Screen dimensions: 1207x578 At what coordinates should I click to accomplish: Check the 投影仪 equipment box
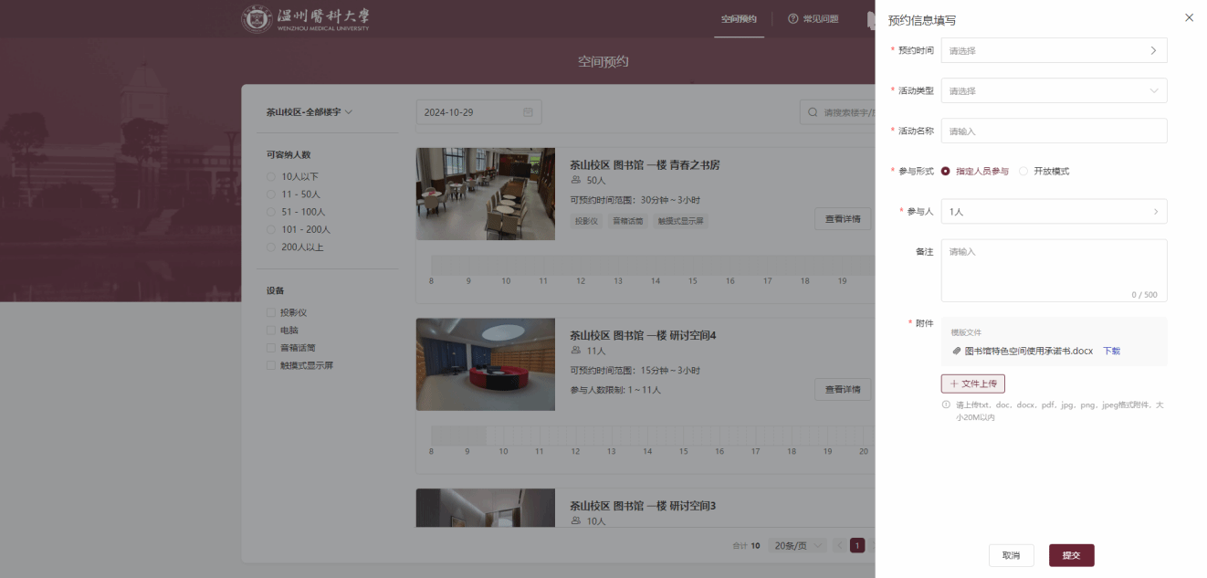click(270, 313)
